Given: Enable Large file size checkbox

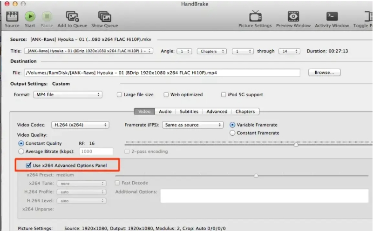Looking at the screenshot, I should [x=119, y=95].
